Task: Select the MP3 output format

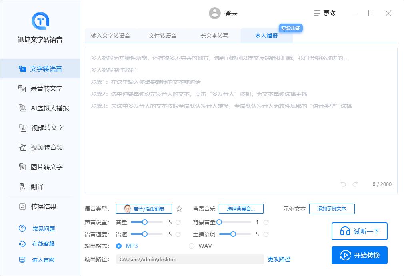Action: tap(119, 246)
